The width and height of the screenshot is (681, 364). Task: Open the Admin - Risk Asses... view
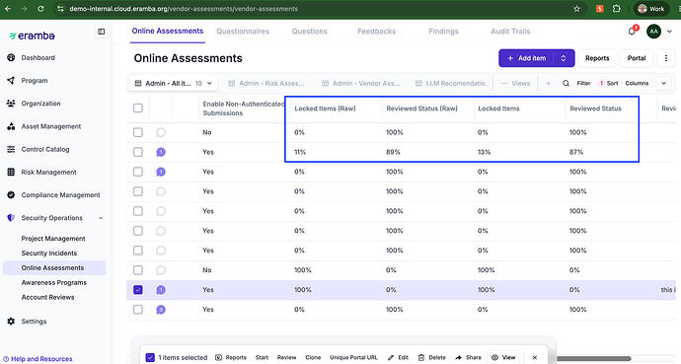tap(266, 83)
